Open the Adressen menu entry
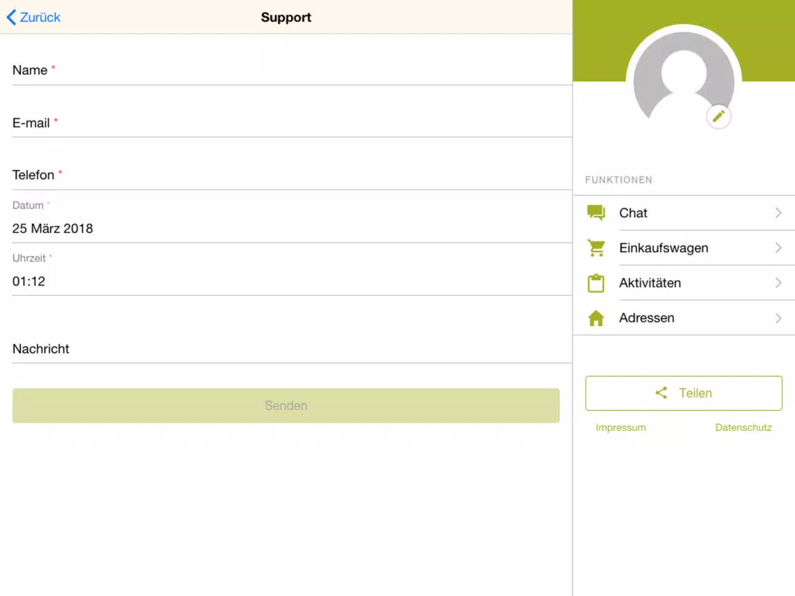The image size is (795, 596). pyautogui.click(x=684, y=318)
